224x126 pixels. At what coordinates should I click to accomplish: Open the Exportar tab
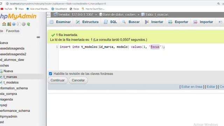click(x=178, y=22)
